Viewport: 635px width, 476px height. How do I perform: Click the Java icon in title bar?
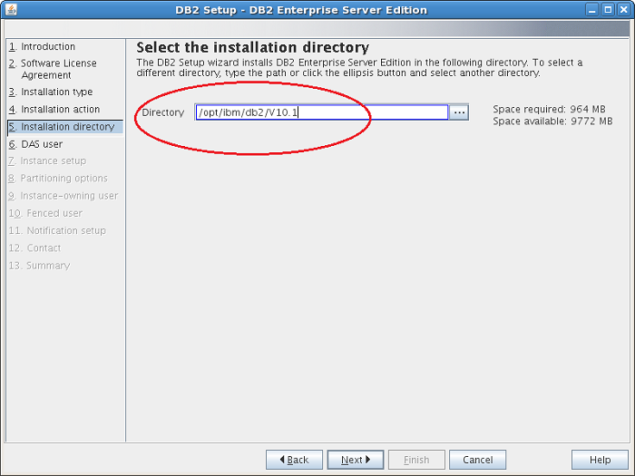pyautogui.click(x=12, y=10)
